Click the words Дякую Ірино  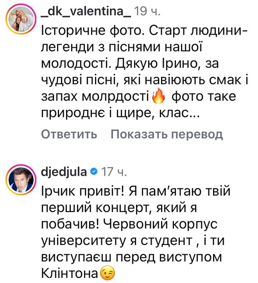coord(156,64)
